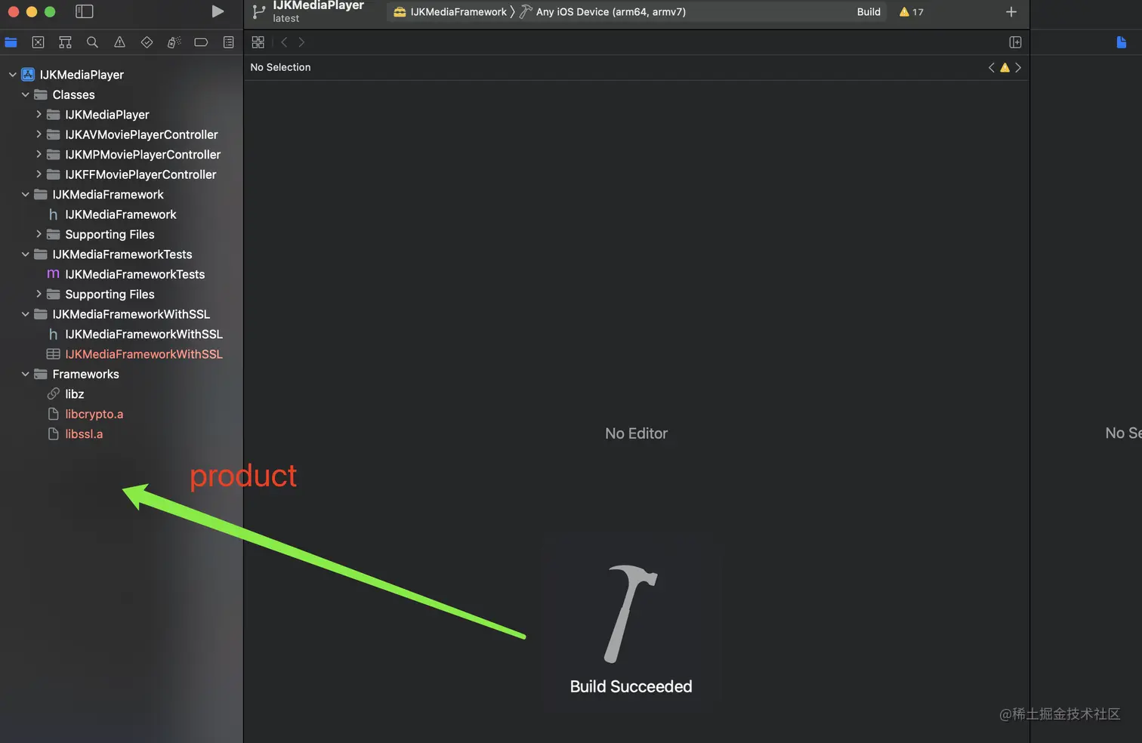Image resolution: width=1142 pixels, height=743 pixels.
Task: Show the 17 warnings indicator
Action: pos(912,12)
